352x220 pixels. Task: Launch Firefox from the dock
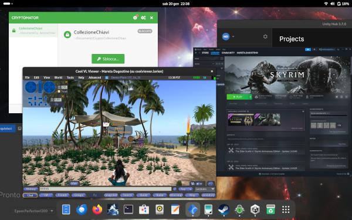(97, 209)
